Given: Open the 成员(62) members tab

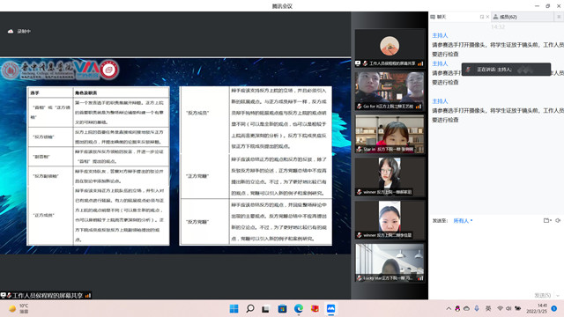Looking at the screenshot, I should point(523,17).
